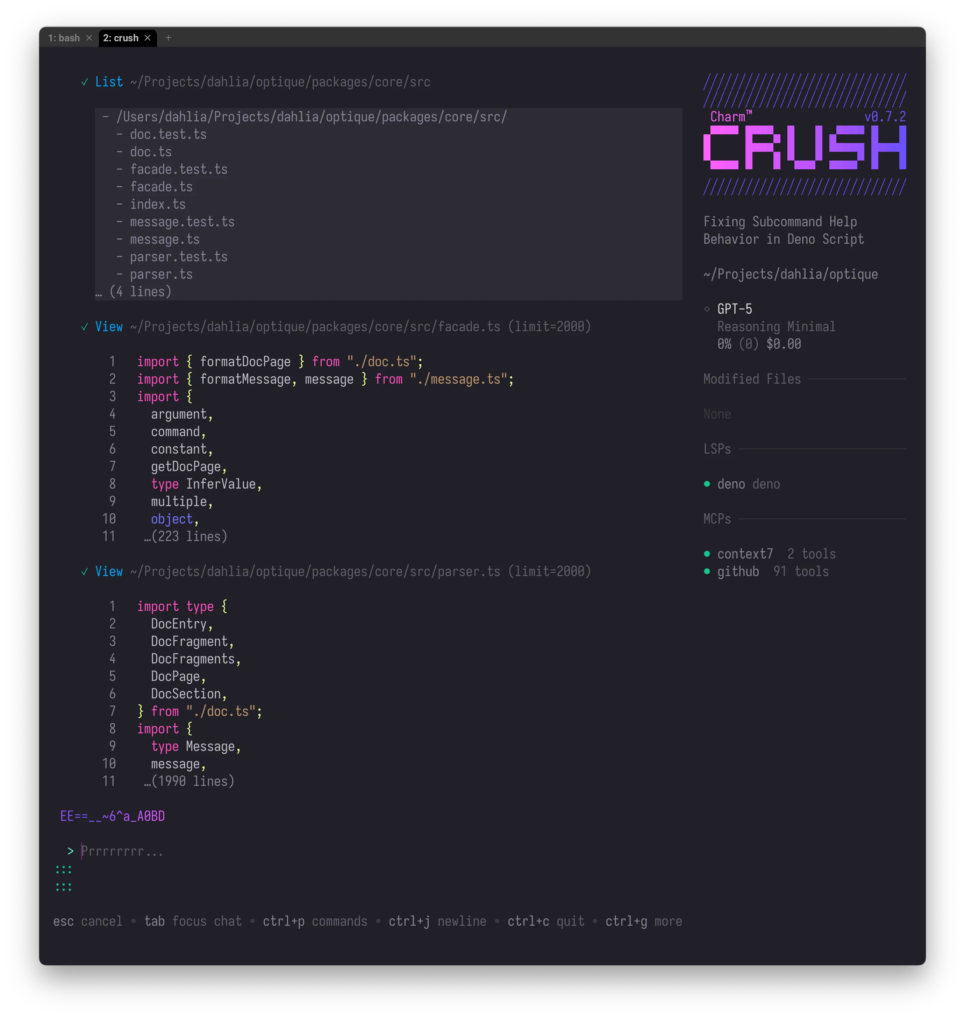Click the green status dot for github
This screenshot has height=1017, width=965.
coord(707,571)
